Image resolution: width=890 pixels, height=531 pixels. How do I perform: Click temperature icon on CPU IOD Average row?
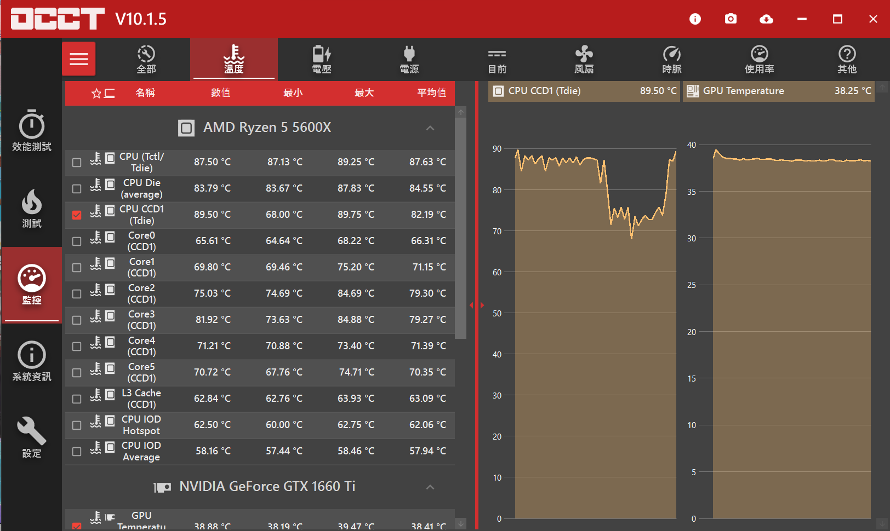tap(96, 447)
